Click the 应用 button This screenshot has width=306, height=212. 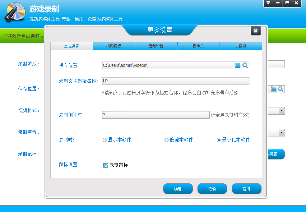[x=247, y=189]
